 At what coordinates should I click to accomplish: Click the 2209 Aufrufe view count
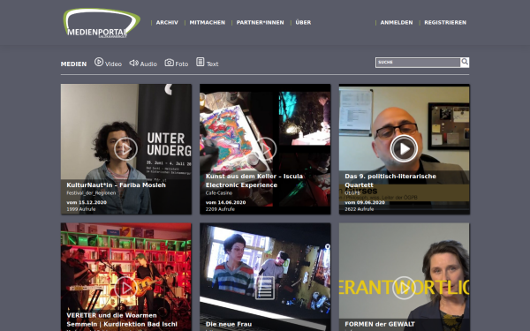point(220,209)
